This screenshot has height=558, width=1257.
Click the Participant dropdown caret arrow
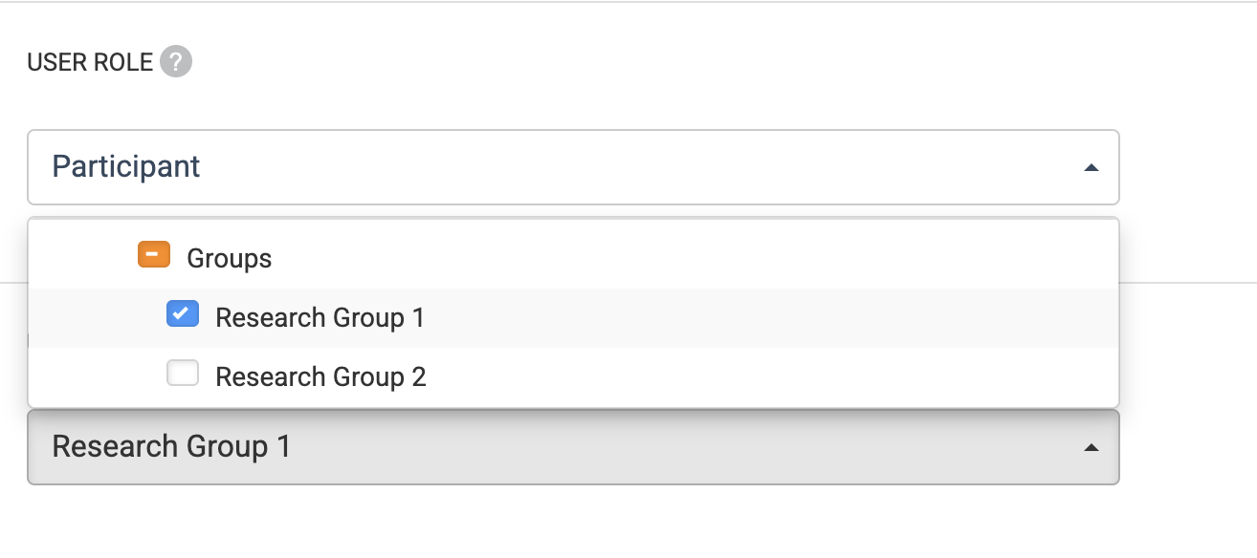pyautogui.click(x=1091, y=168)
